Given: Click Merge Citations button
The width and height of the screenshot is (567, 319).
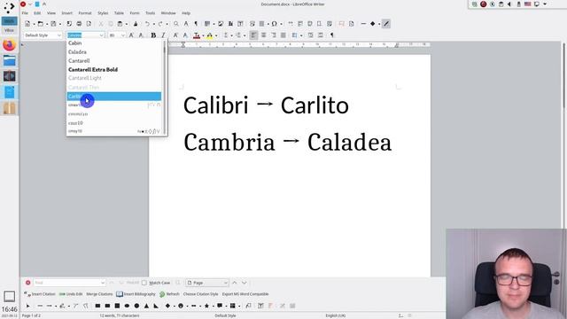Looking at the screenshot, I should coord(99,294).
